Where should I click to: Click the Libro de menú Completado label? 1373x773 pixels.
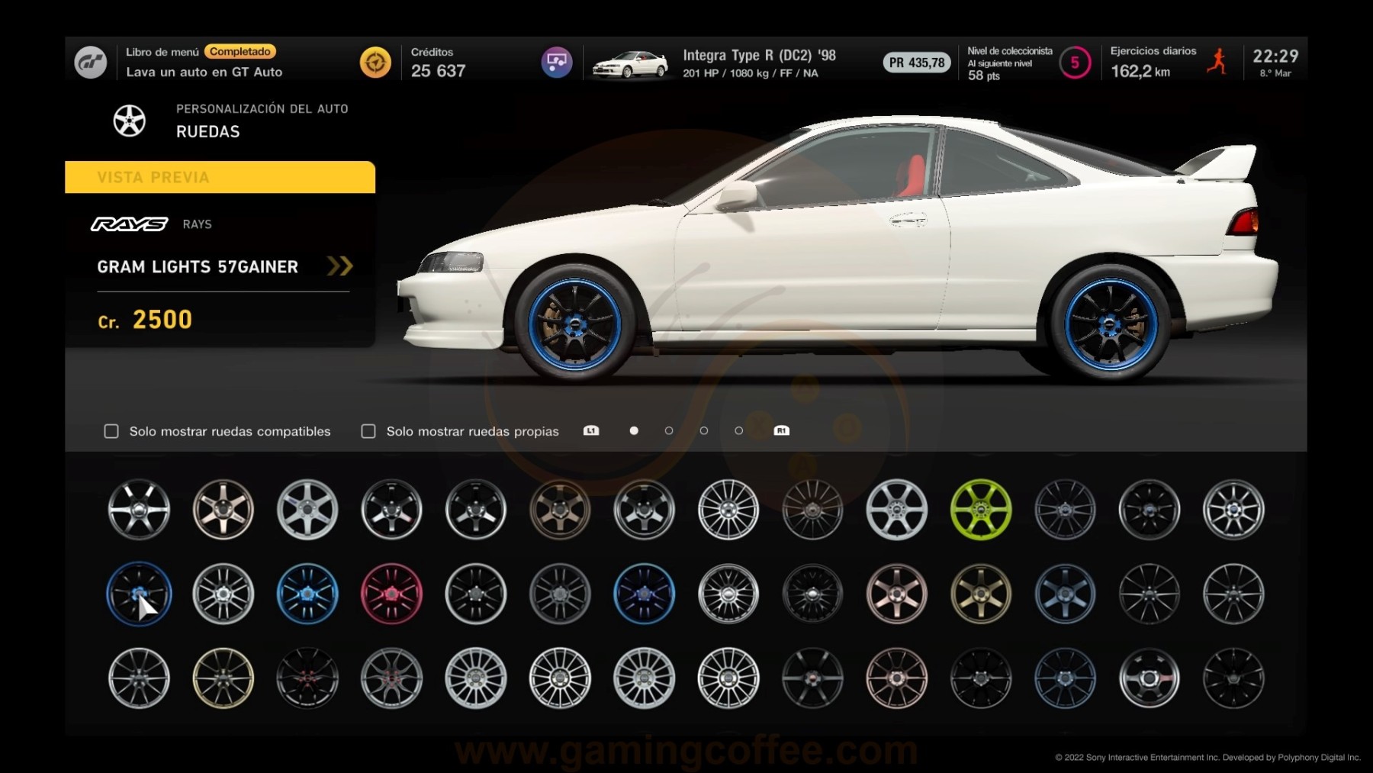tap(201, 51)
